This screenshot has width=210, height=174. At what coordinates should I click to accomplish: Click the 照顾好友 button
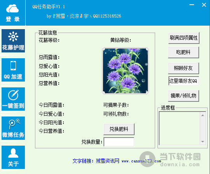tap(184, 68)
